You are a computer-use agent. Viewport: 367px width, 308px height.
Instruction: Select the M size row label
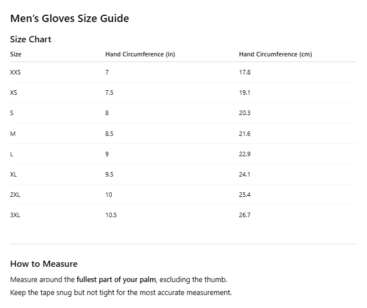coord(12,134)
